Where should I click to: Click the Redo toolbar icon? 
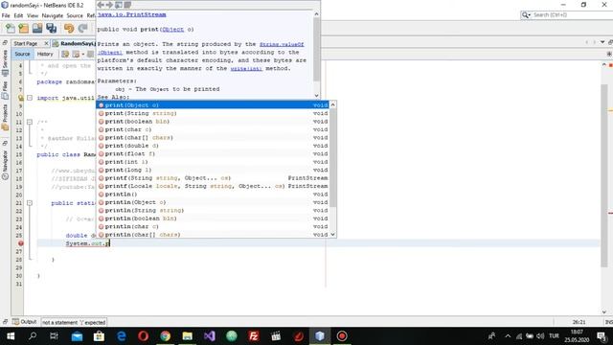tap(82, 28)
